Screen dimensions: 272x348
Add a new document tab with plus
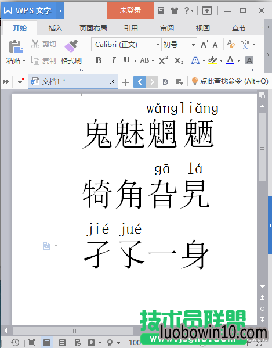coord(126,82)
